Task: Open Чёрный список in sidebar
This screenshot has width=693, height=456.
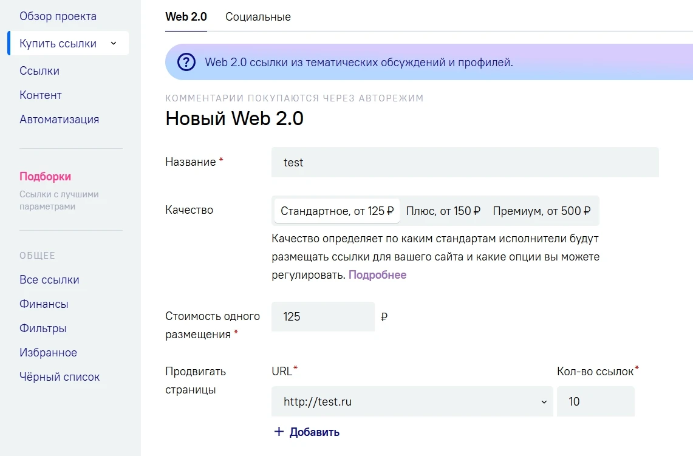Action: pos(60,377)
